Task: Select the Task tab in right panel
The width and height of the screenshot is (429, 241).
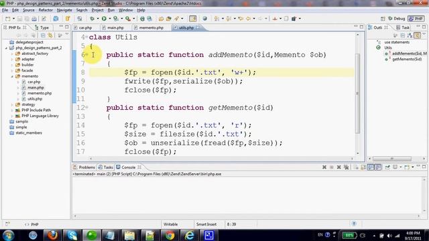Action: pyautogui.click(x=403, y=27)
